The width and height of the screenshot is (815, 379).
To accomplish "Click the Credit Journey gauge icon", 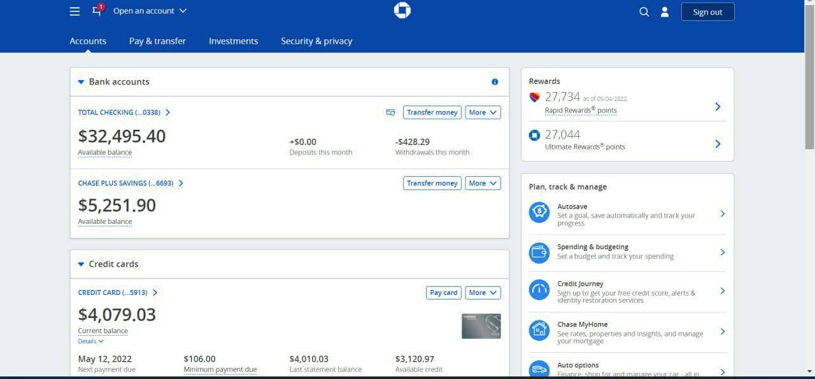I will click(539, 290).
